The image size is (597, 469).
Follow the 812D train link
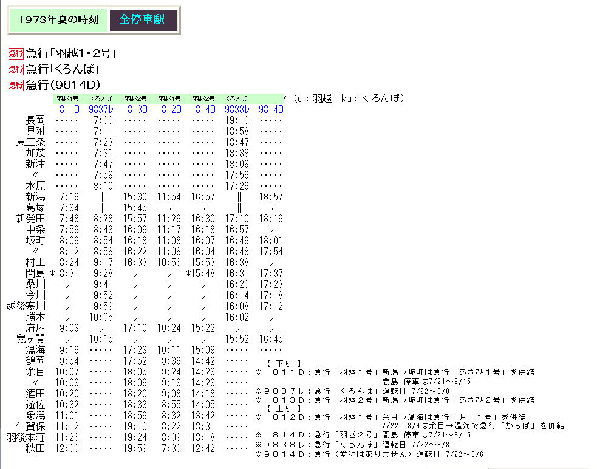pyautogui.click(x=171, y=110)
